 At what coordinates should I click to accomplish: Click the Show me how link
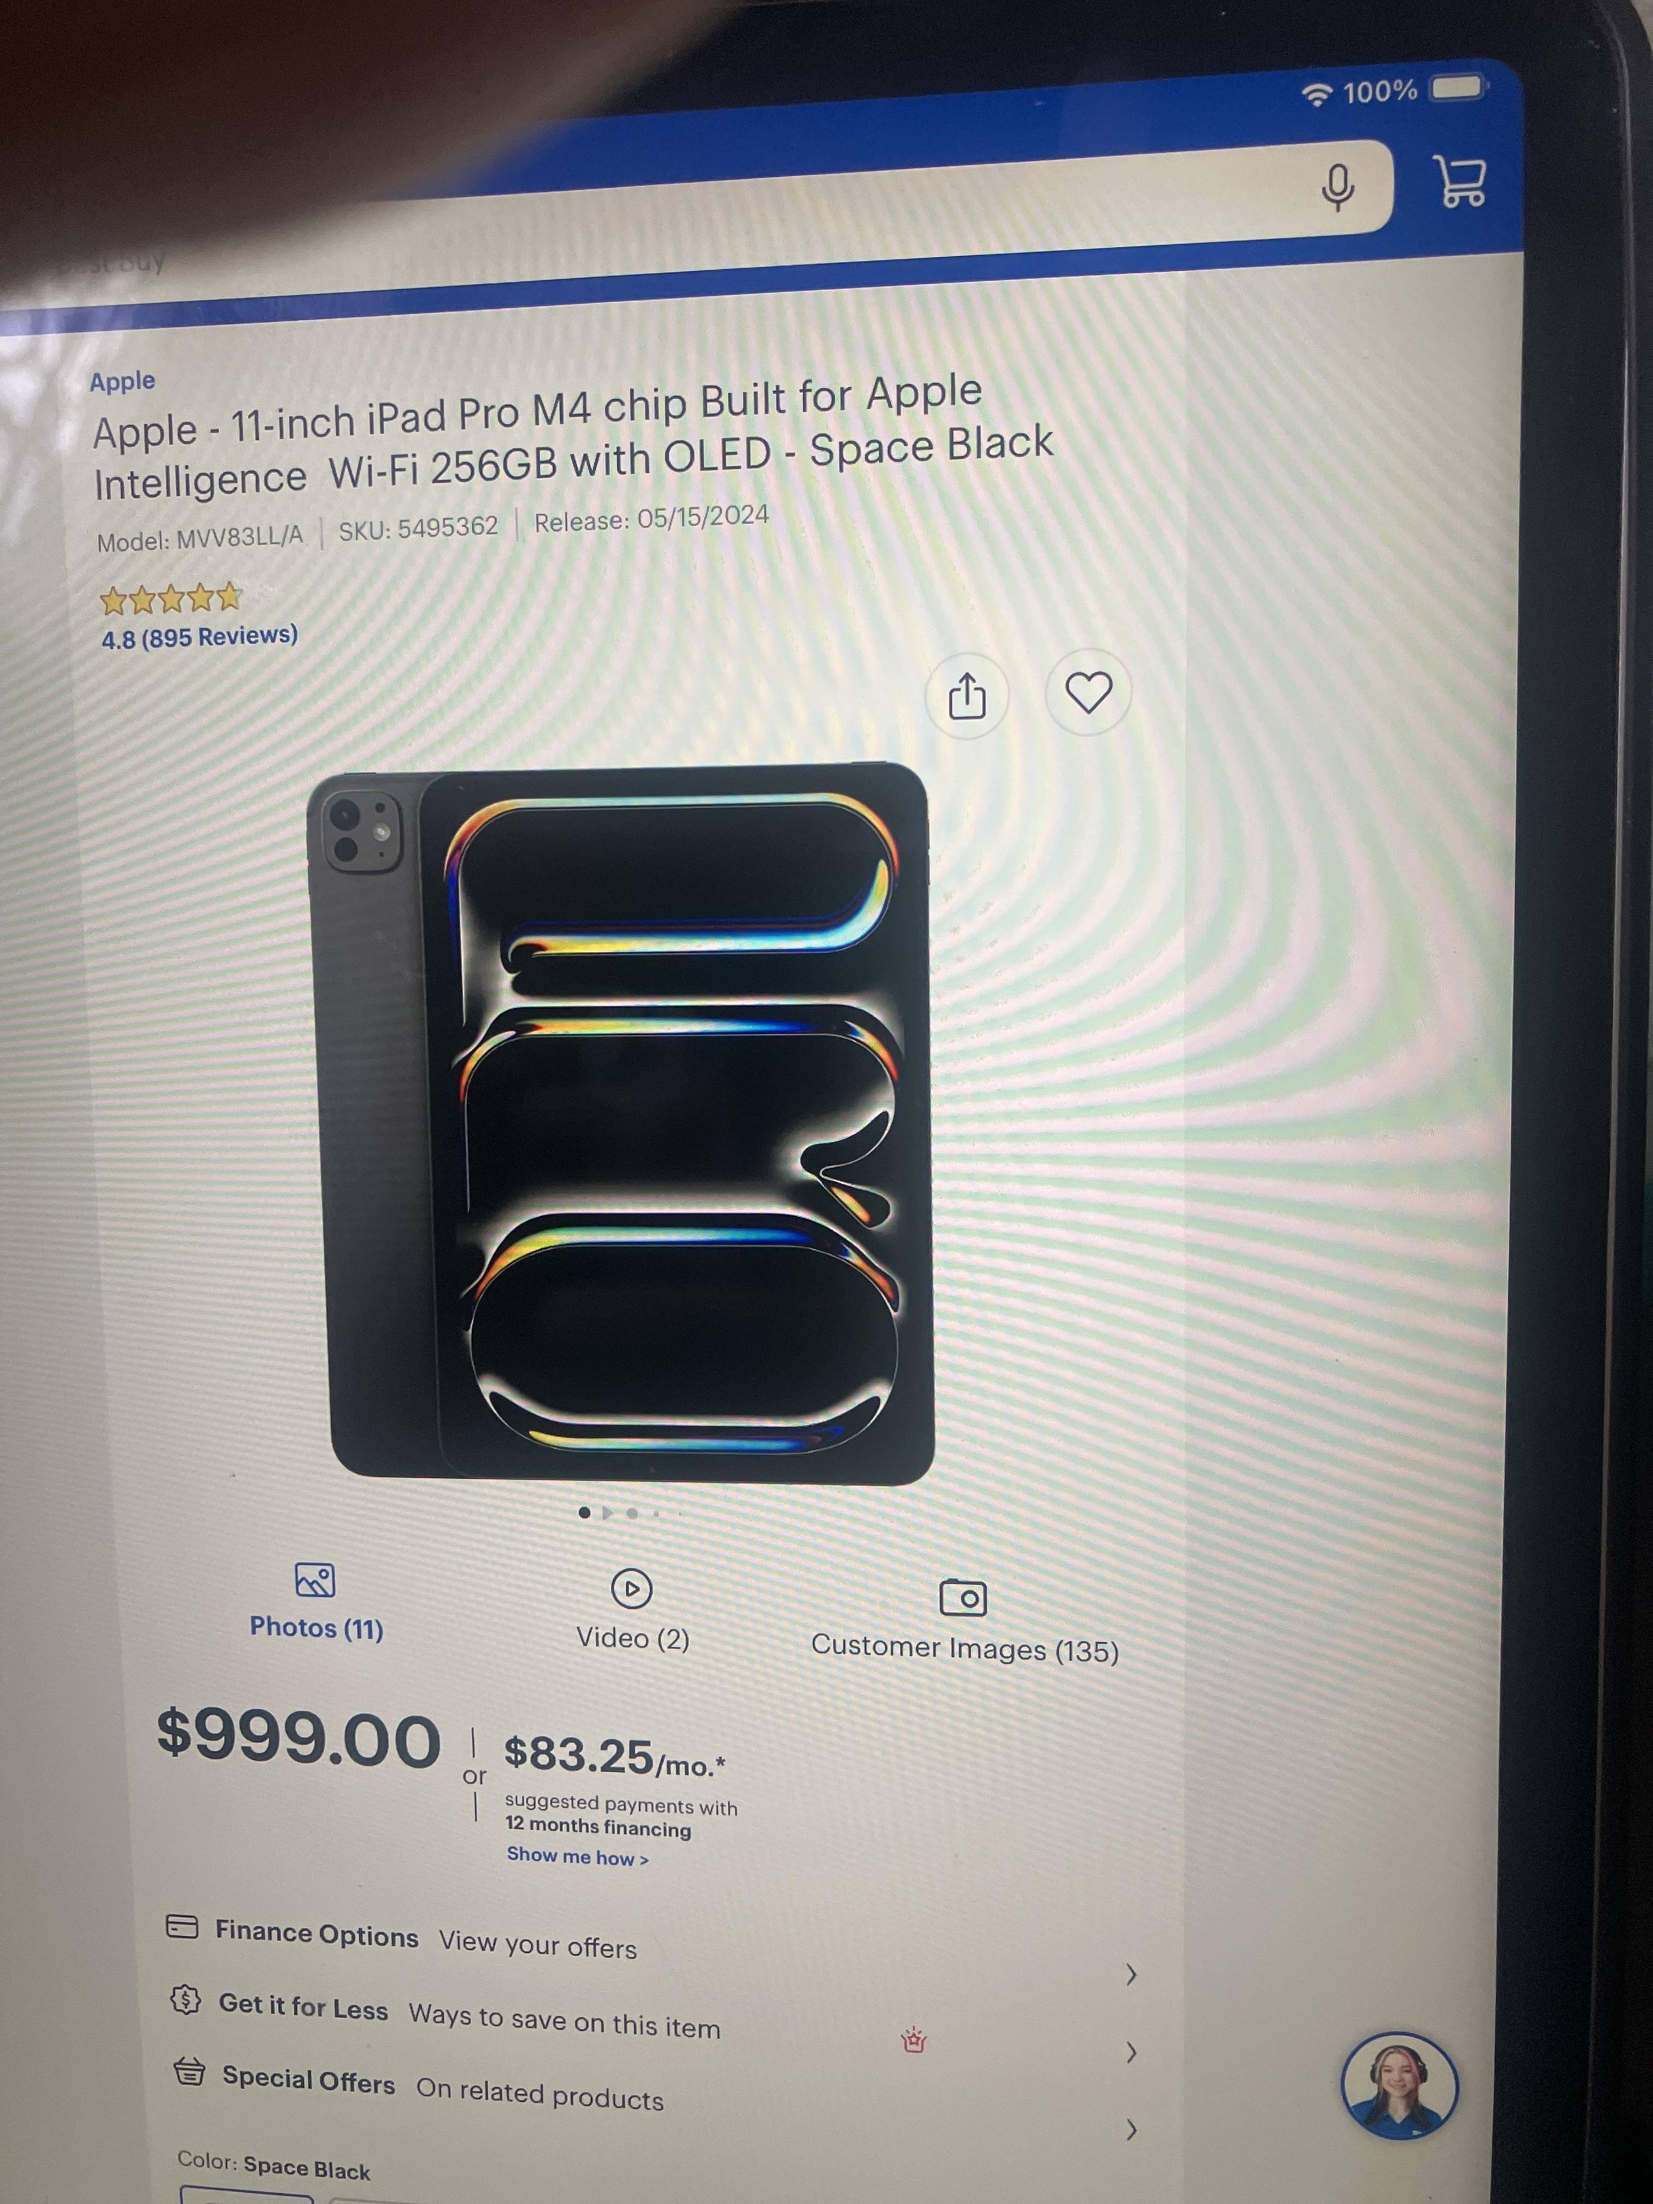[578, 1856]
